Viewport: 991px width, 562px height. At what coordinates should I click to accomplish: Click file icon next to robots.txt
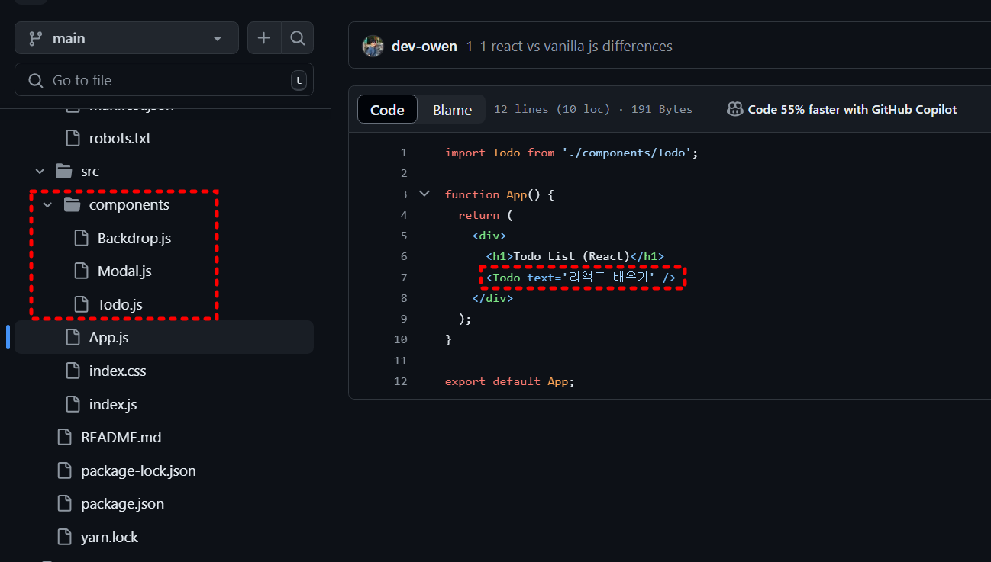73,139
